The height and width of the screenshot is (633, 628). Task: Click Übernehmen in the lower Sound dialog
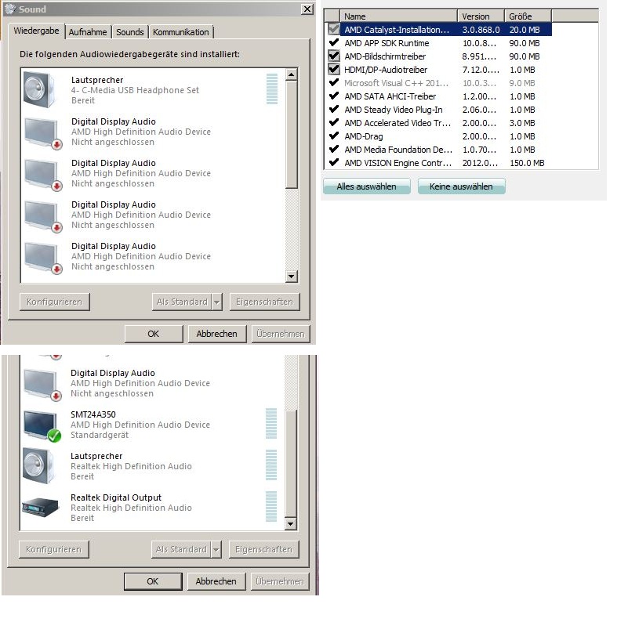pos(280,581)
